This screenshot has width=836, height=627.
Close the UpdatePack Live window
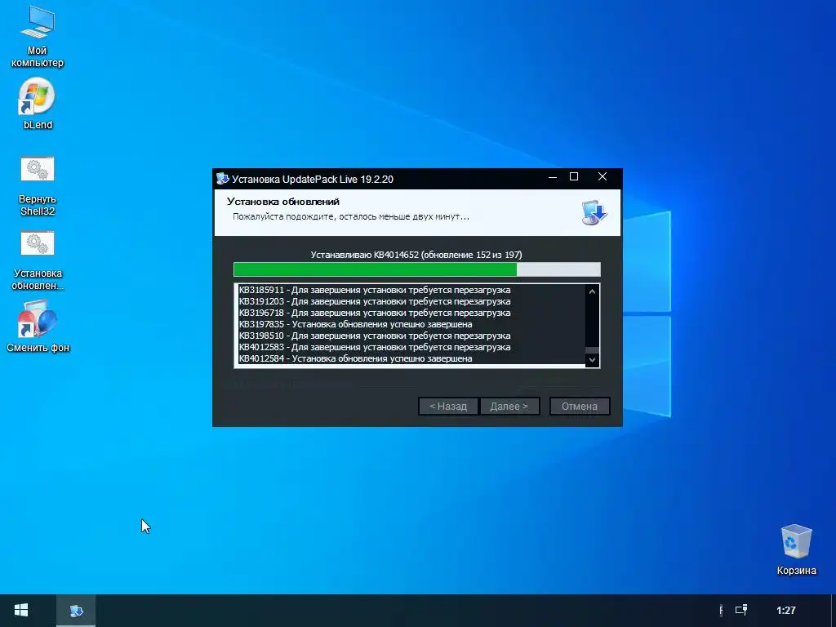point(603,177)
